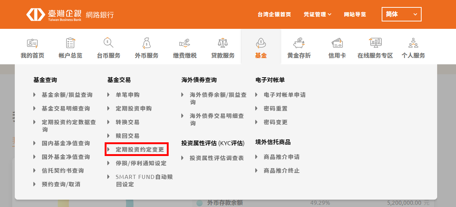456x207 pixels.
Task: Choose 单笔申购 single subscription menu item
Action: click(128, 95)
